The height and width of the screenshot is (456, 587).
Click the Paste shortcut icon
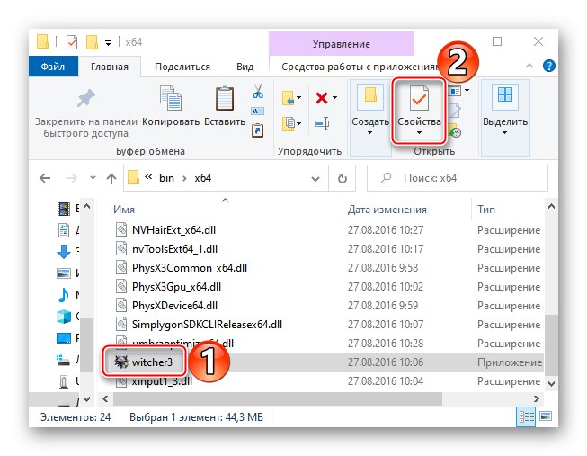click(x=258, y=130)
